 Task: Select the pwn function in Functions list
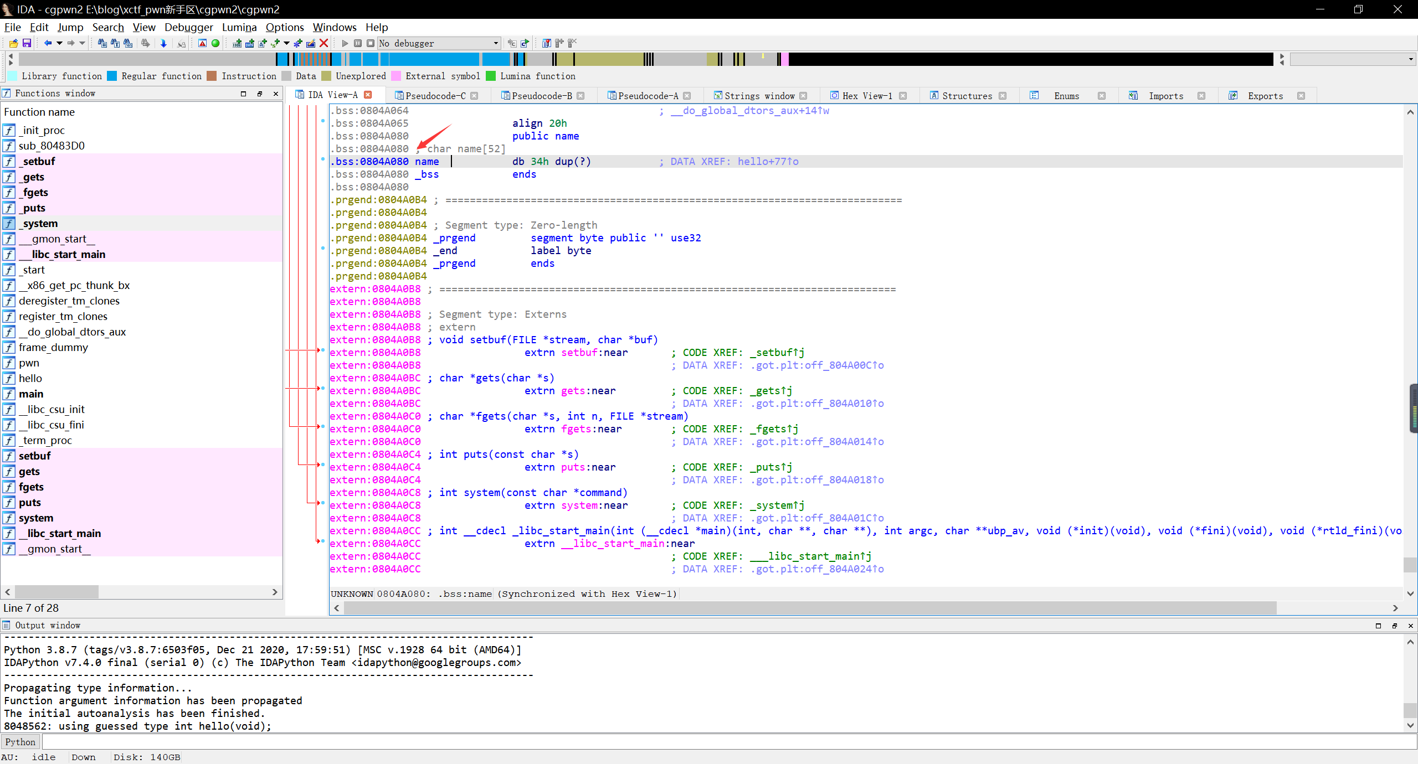click(x=142, y=363)
